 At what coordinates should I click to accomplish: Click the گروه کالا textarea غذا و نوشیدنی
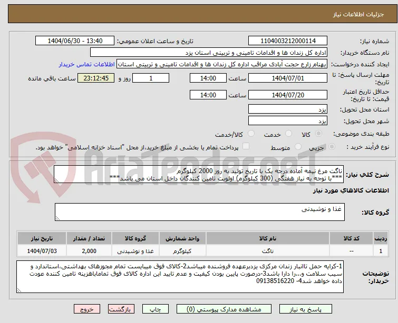200,212
